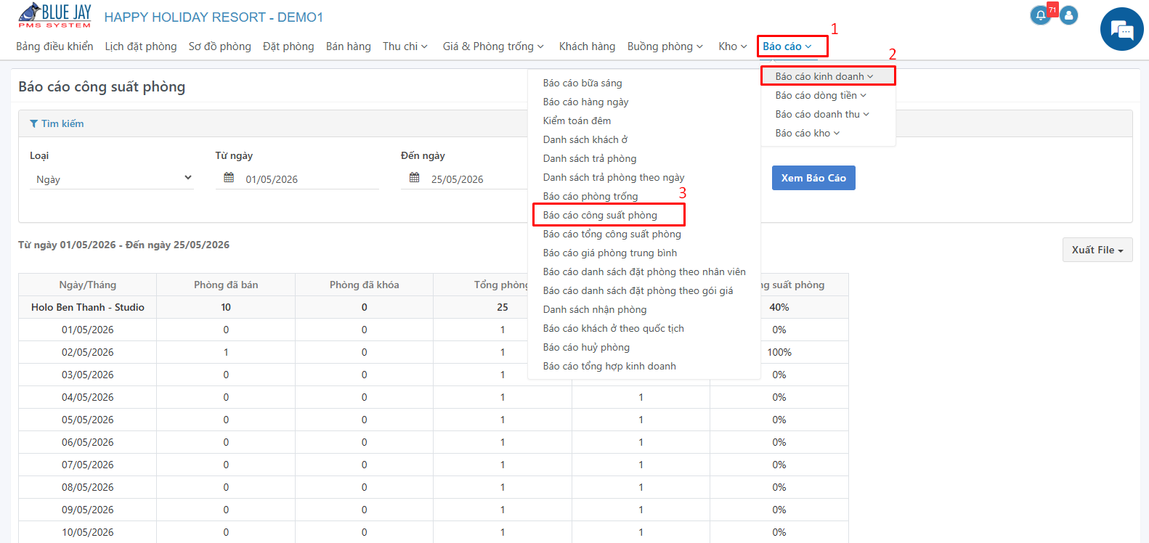Select Báo cáo giá phòng trung bình
Screen dimensions: 1149x543
[x=610, y=253]
